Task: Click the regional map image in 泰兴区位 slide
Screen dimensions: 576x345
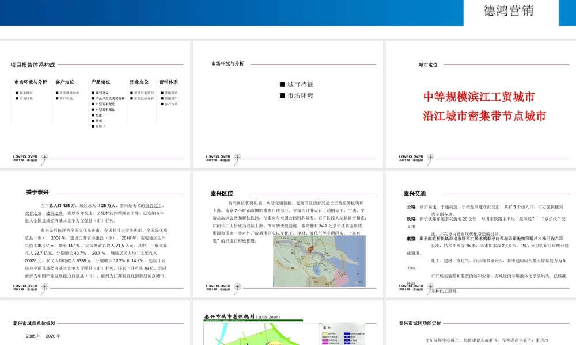Action: click(x=319, y=261)
